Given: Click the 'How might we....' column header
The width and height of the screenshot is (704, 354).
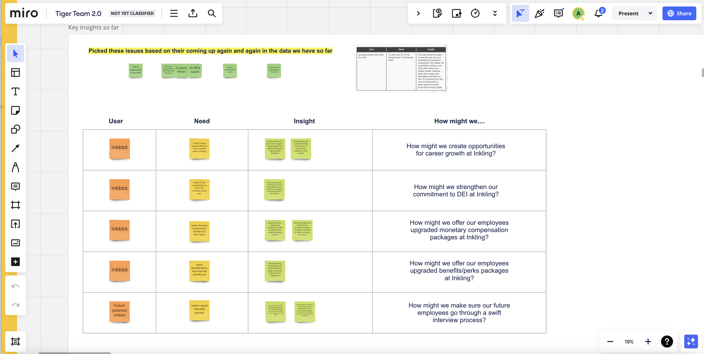Looking at the screenshot, I should pos(459,121).
